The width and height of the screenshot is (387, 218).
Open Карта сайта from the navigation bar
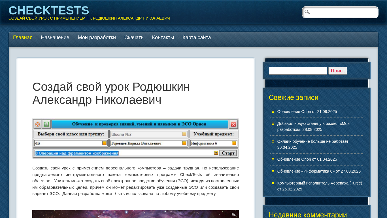[x=197, y=37]
